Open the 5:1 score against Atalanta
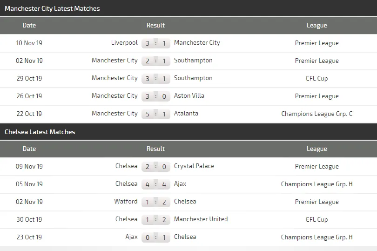The image size is (377, 251). coord(156,114)
